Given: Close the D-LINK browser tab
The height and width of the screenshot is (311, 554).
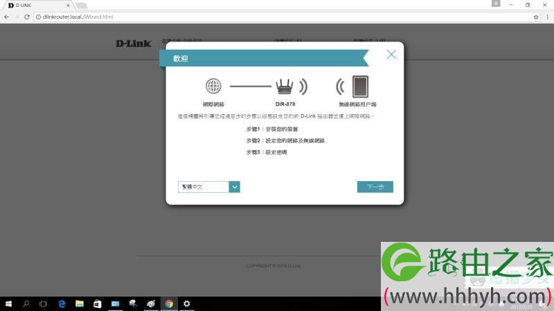Looking at the screenshot, I should (x=68, y=6).
